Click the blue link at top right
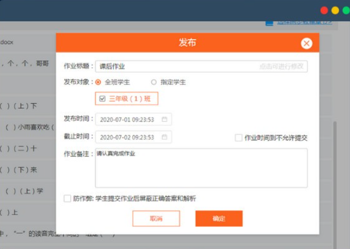Screen dimensions: 350x249 [305, 22]
